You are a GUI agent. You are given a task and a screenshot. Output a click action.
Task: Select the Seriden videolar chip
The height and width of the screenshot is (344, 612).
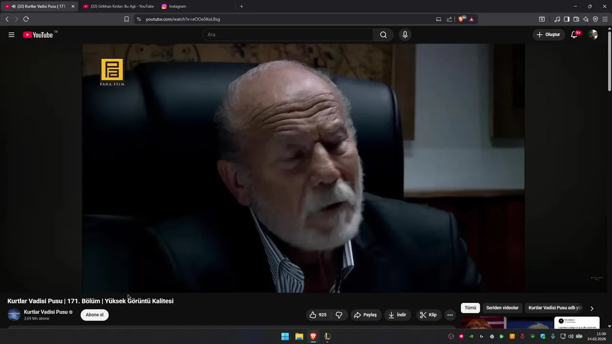[502, 308]
